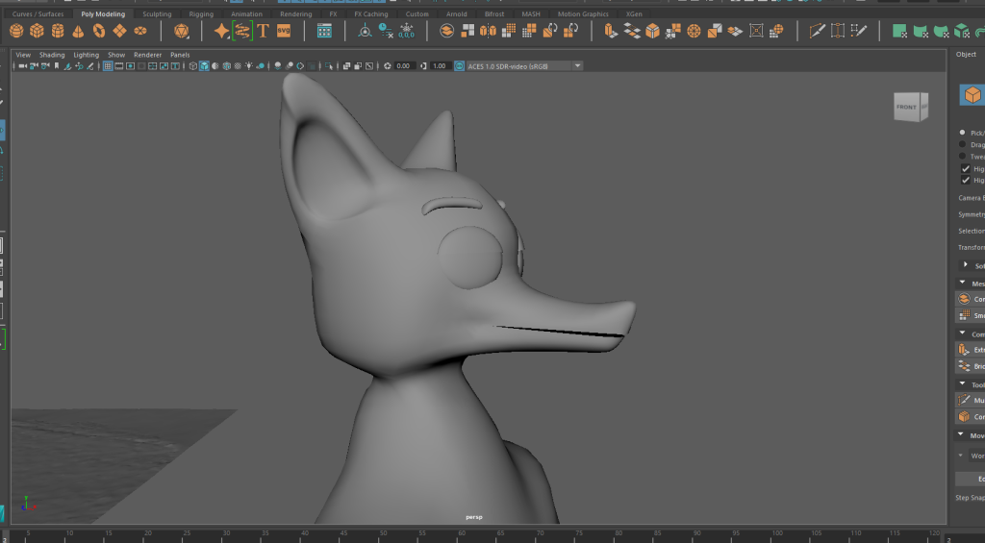The width and height of the screenshot is (985, 543).
Task: Click the Insert Edge Loop shelf icon
Action: (x=838, y=31)
